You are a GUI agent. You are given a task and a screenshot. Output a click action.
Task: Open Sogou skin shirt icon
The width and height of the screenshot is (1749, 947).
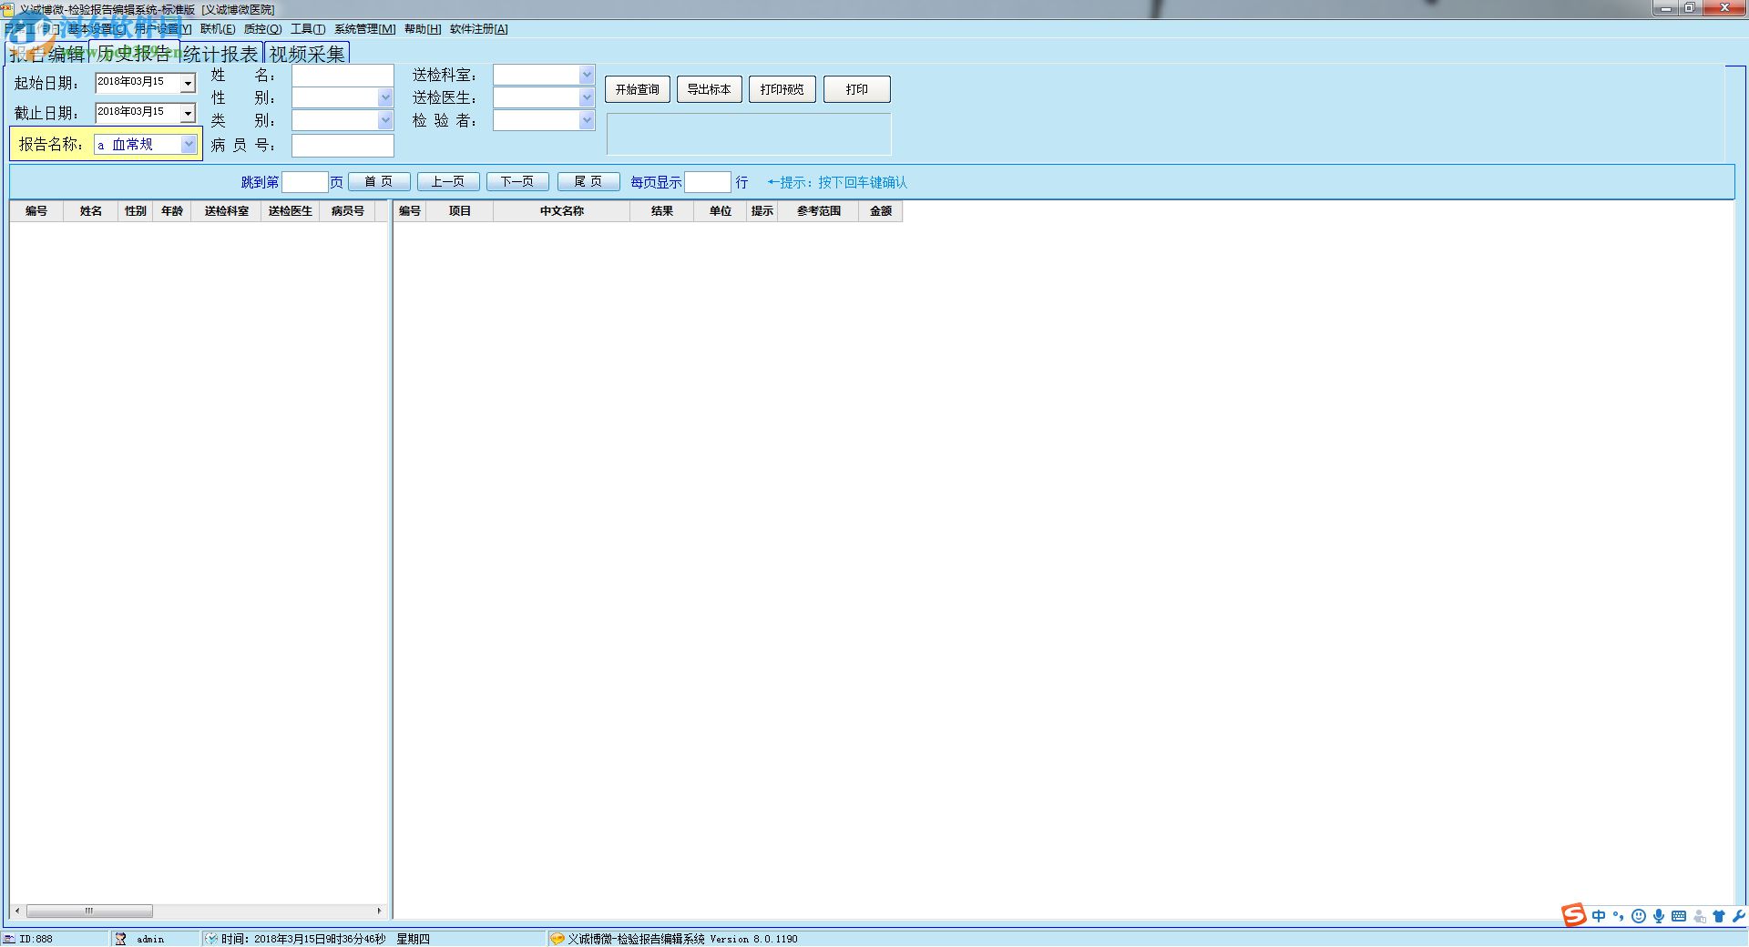click(1719, 916)
